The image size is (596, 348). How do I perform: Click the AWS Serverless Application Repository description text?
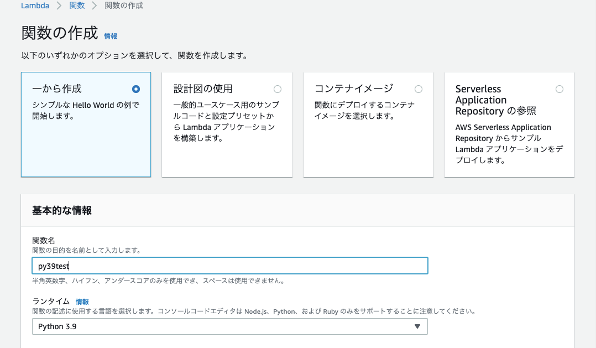503,144
